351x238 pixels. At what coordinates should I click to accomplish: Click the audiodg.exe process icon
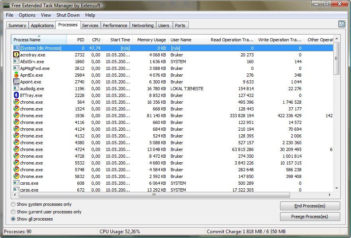click(16, 89)
